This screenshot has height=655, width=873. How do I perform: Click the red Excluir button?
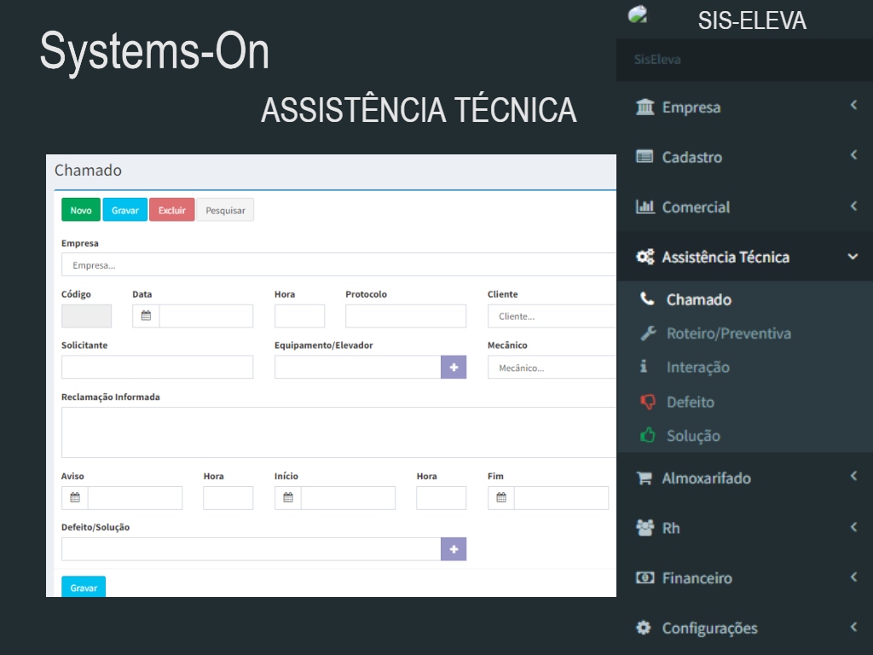point(171,210)
